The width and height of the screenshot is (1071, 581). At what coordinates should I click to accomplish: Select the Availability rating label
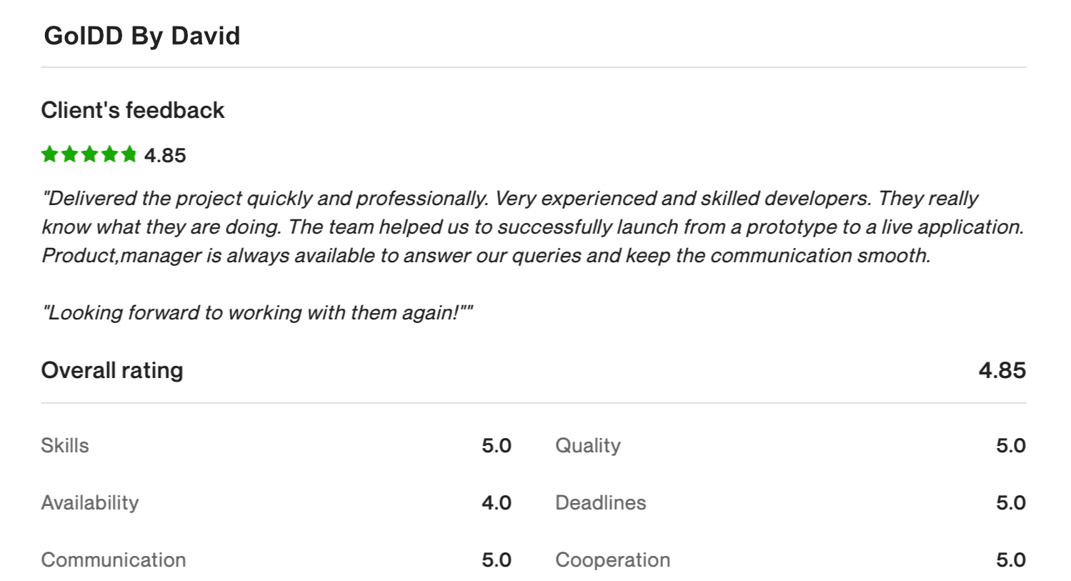(x=90, y=503)
